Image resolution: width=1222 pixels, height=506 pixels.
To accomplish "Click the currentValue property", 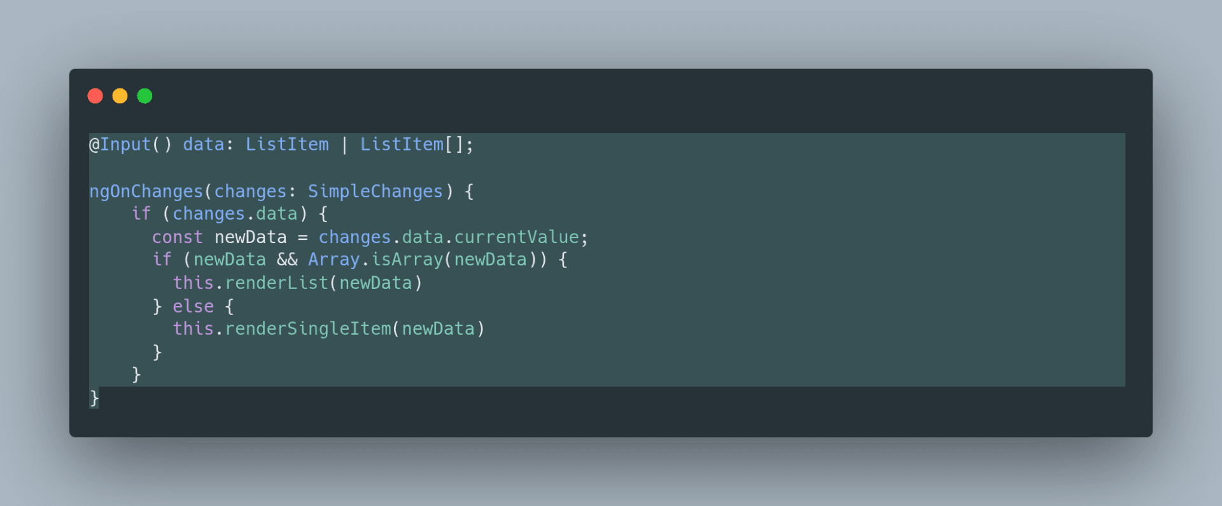I will tap(516, 237).
